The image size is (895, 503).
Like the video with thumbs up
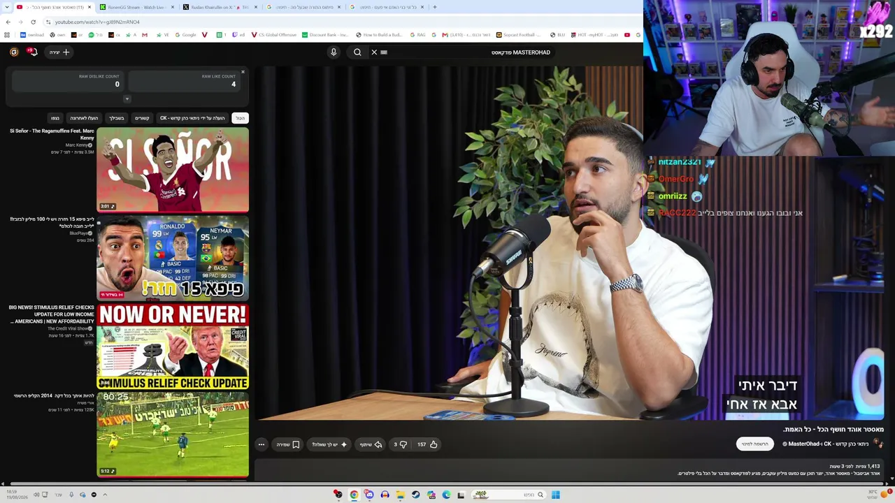pyautogui.click(x=427, y=444)
